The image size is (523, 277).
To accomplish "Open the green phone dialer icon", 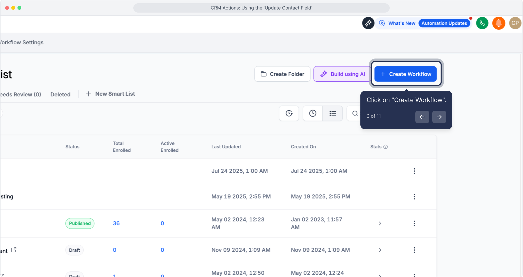I will [482, 23].
